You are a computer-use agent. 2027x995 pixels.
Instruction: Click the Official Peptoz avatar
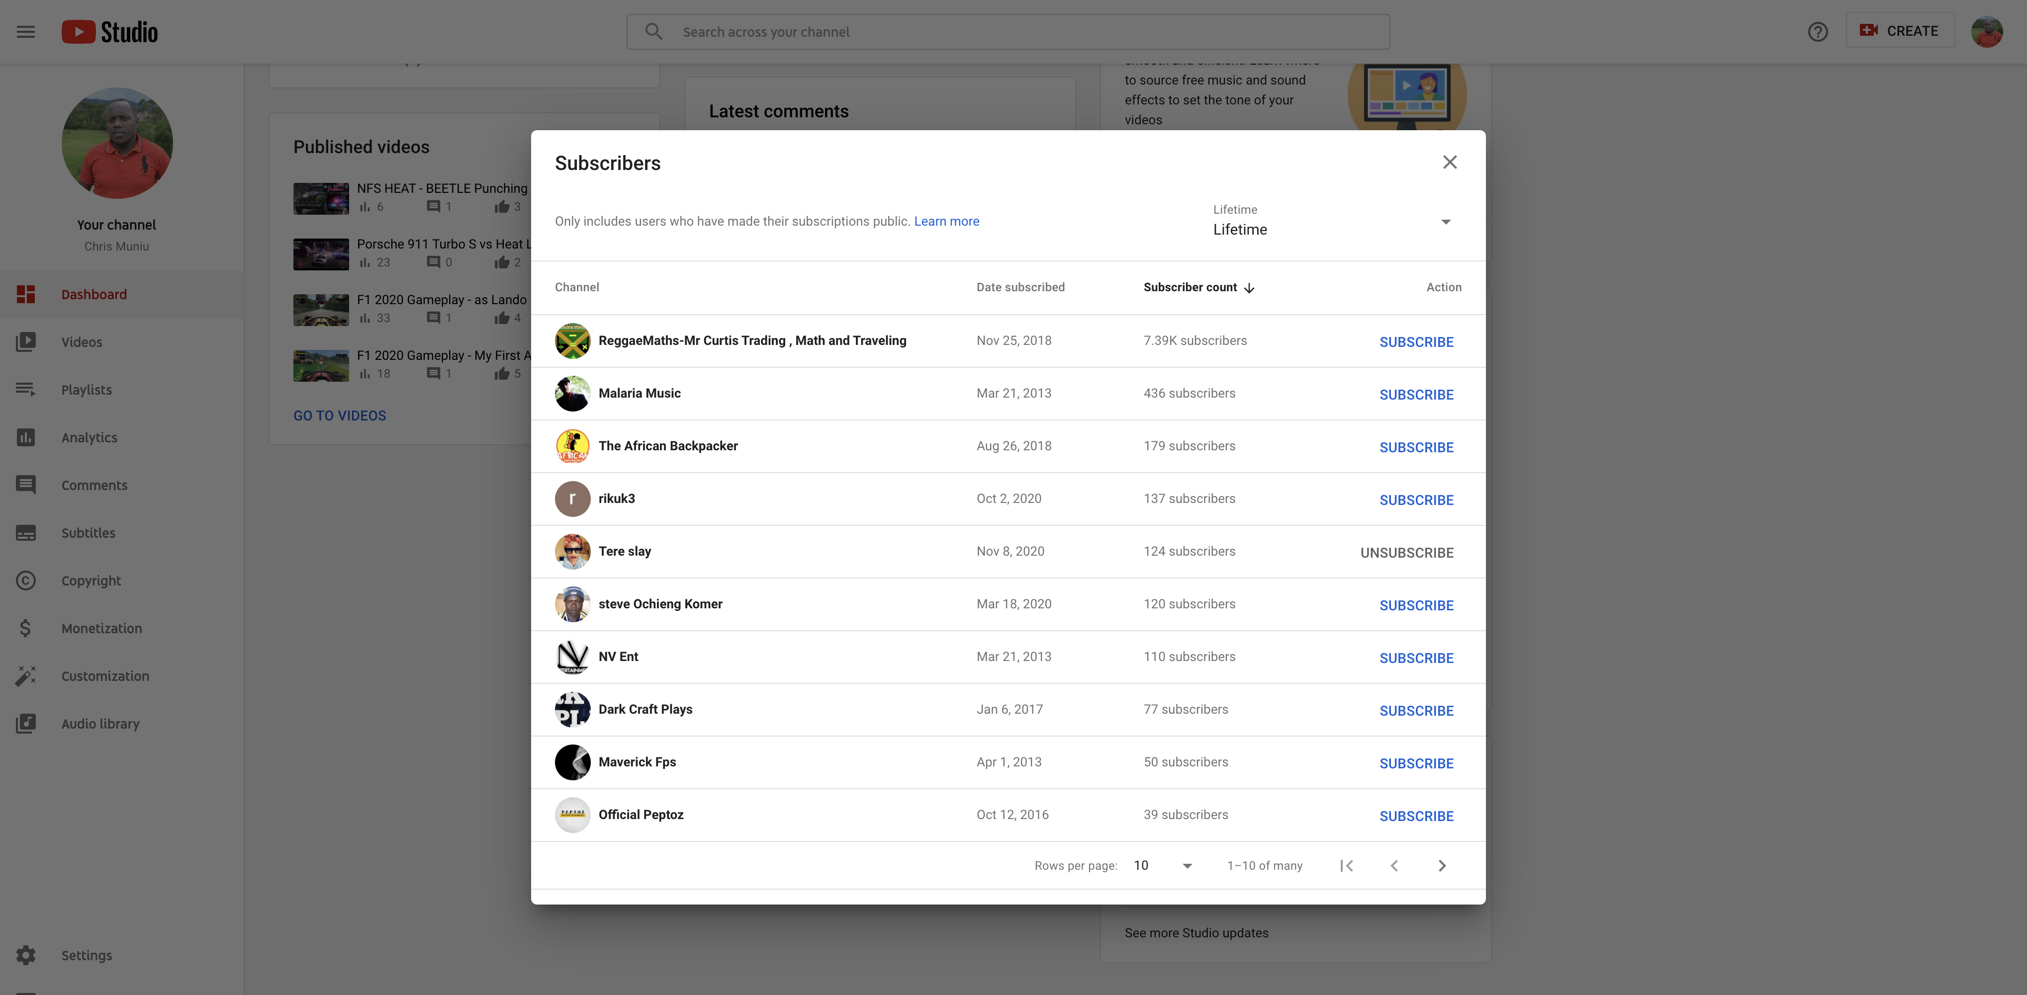(572, 815)
